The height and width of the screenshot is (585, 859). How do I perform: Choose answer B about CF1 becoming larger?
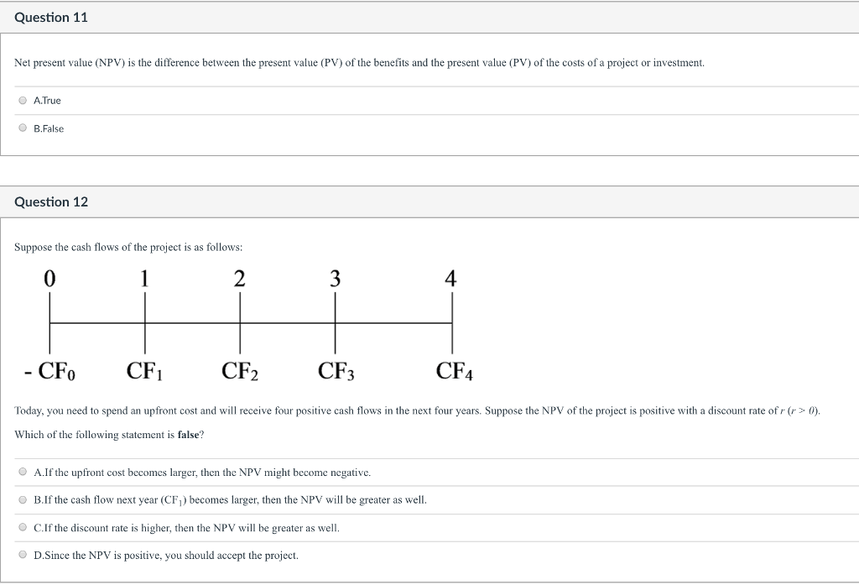[22, 499]
